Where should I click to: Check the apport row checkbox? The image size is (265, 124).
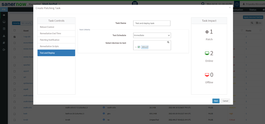click(15, 71)
